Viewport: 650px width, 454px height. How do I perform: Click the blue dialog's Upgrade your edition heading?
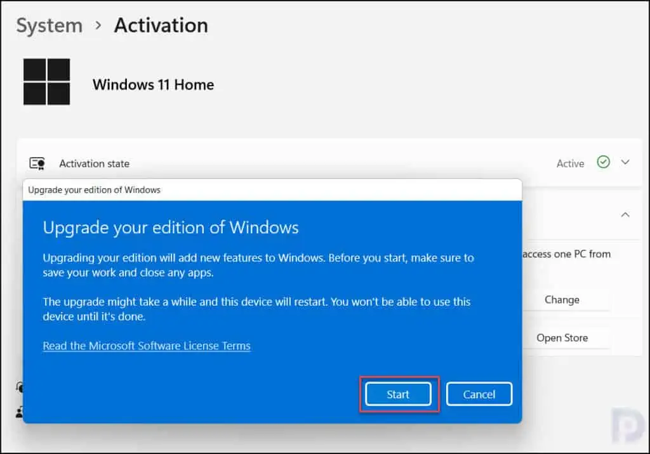(171, 228)
